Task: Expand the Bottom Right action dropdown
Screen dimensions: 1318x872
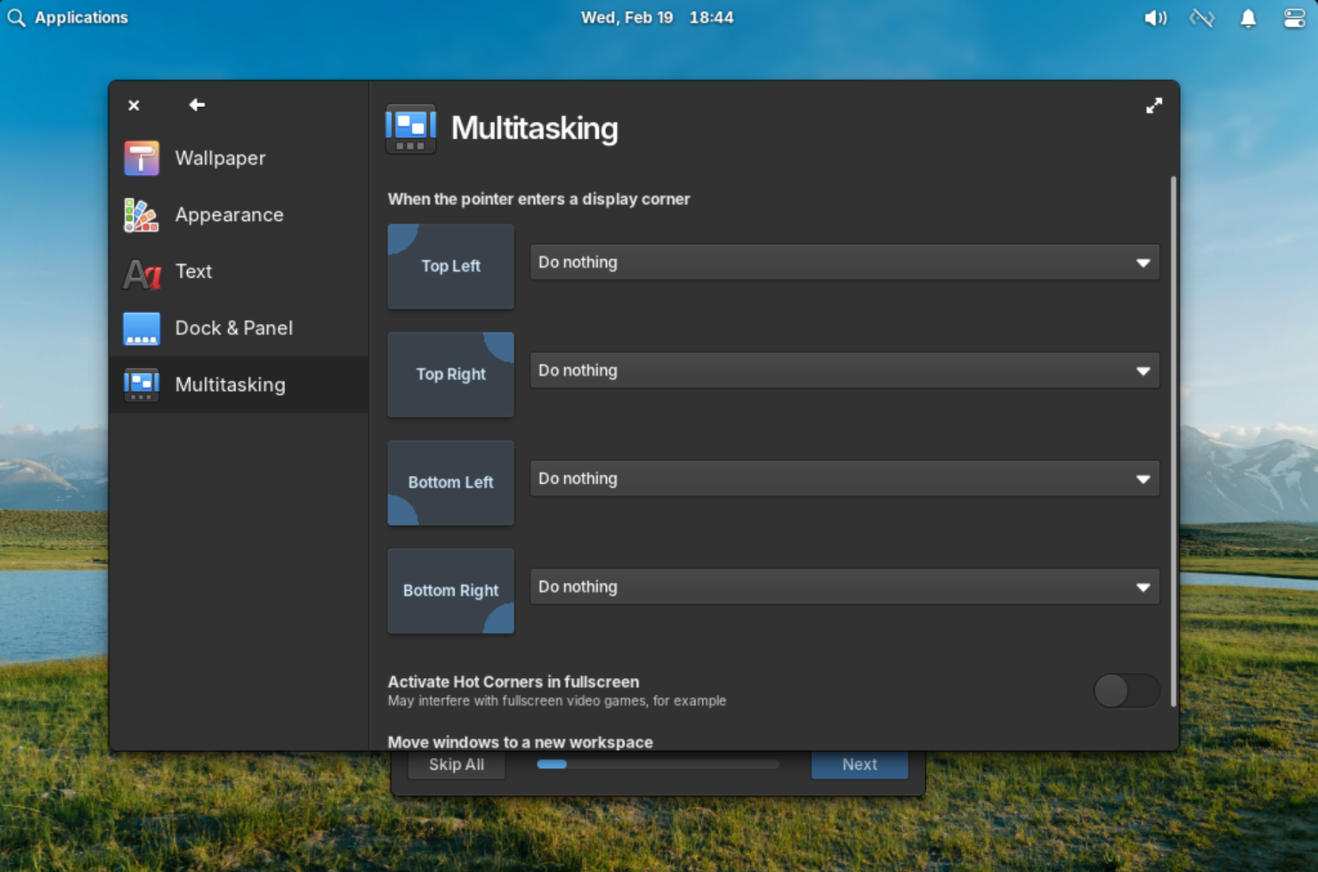Action: click(x=844, y=586)
